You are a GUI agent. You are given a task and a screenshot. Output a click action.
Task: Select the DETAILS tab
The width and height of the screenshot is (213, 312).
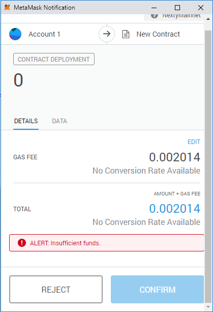[x=26, y=121]
